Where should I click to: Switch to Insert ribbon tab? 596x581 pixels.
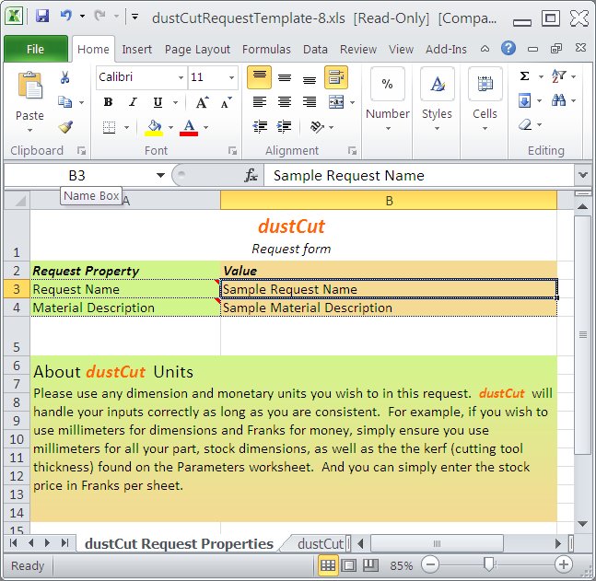pos(137,49)
